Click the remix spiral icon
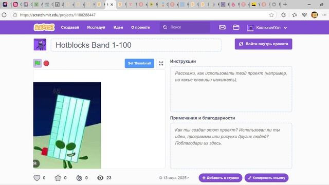The image size is (329, 185). click(79, 178)
